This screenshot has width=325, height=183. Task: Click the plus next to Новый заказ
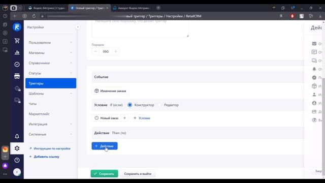tap(124, 118)
